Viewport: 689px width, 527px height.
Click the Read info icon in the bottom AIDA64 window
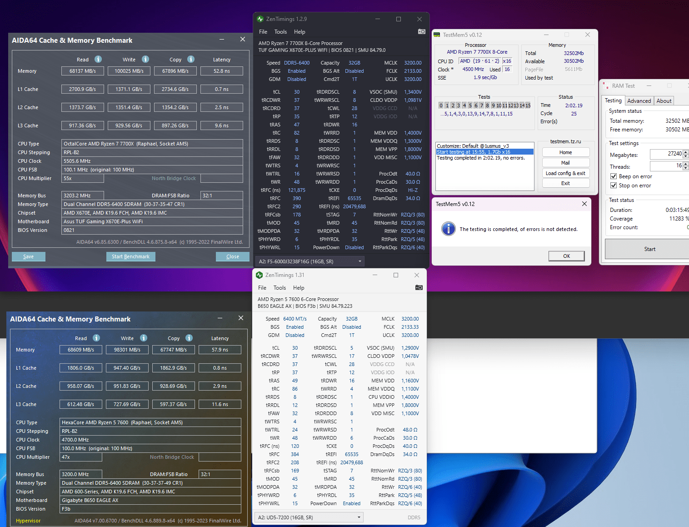pyautogui.click(x=96, y=338)
